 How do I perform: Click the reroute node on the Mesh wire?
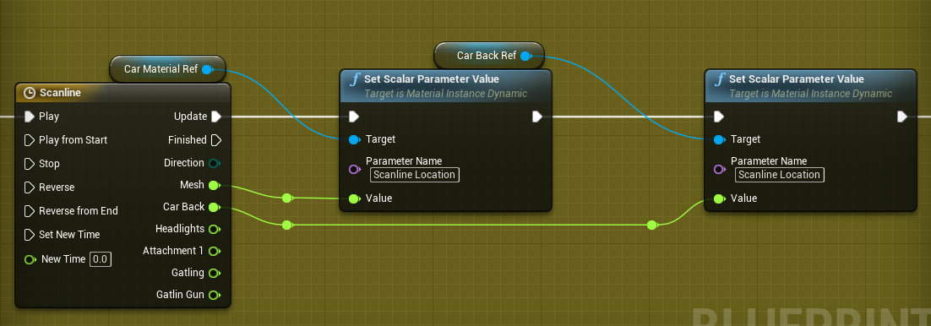[x=287, y=198]
